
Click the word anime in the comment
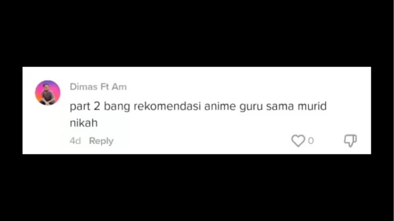220,106
